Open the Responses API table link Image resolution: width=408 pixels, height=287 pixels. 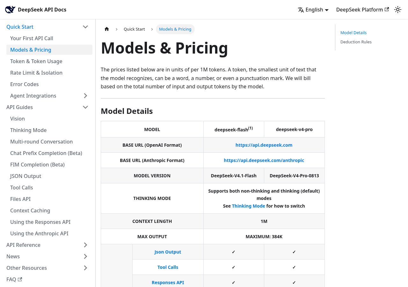[x=168, y=283]
